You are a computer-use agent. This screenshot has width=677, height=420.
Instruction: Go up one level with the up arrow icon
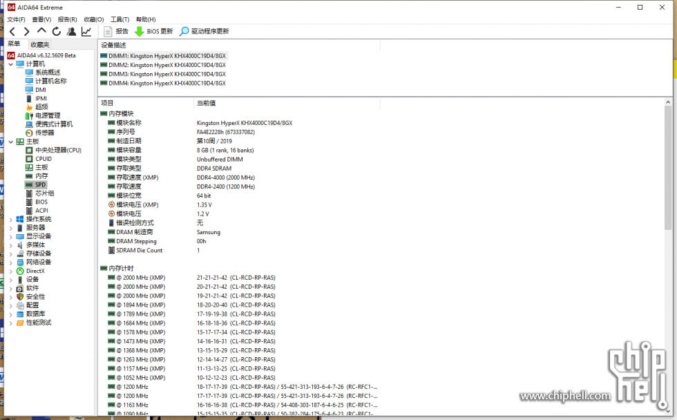tap(41, 31)
